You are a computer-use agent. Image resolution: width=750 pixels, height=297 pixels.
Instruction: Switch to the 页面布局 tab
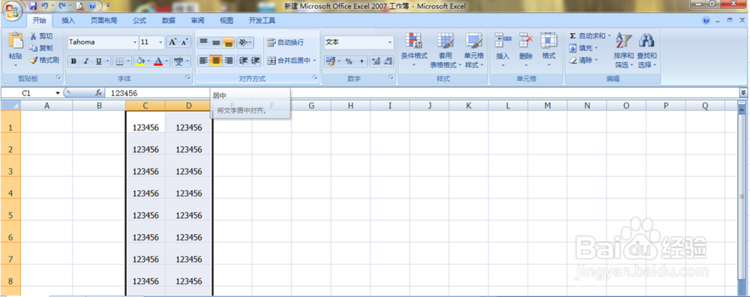pyautogui.click(x=103, y=20)
